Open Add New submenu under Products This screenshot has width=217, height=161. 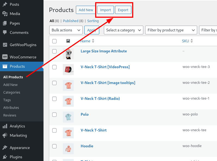[10, 85]
